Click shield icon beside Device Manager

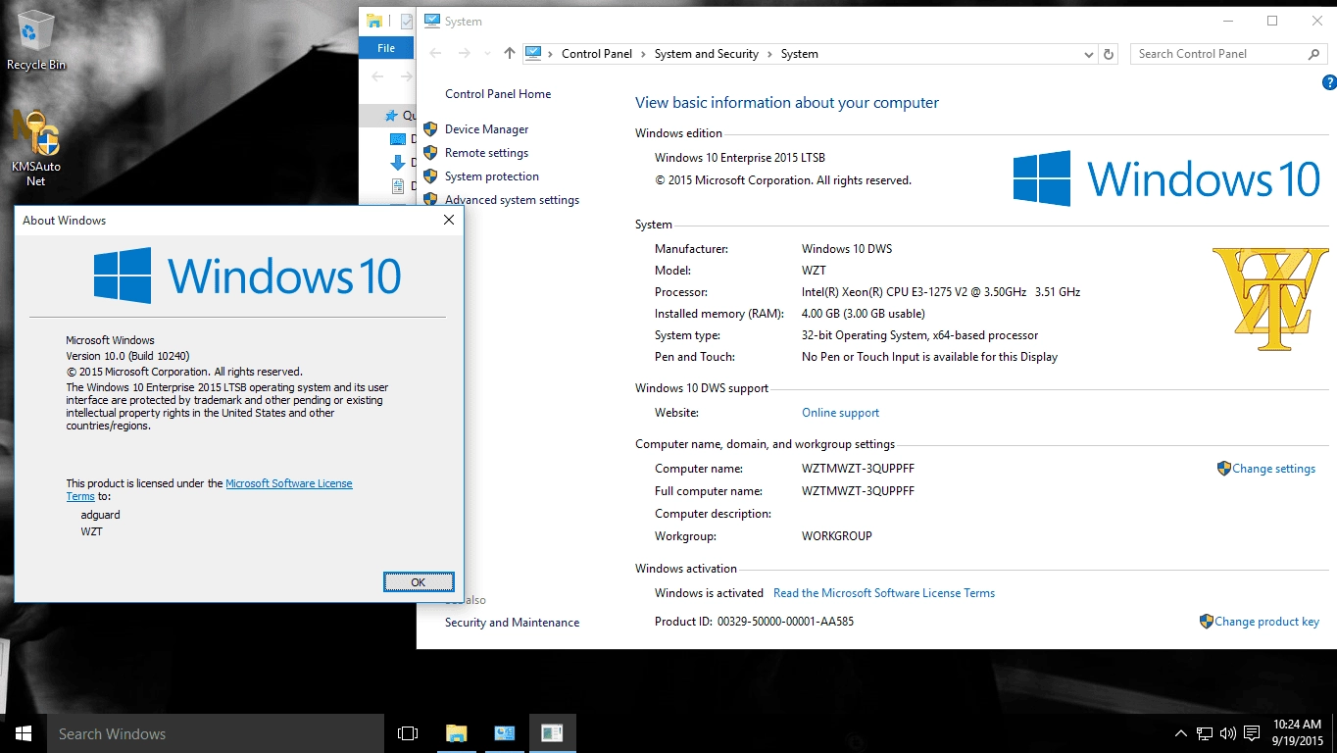point(430,129)
